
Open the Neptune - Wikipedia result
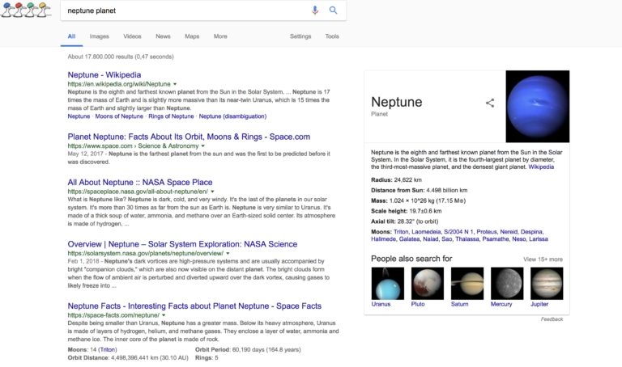click(x=104, y=75)
